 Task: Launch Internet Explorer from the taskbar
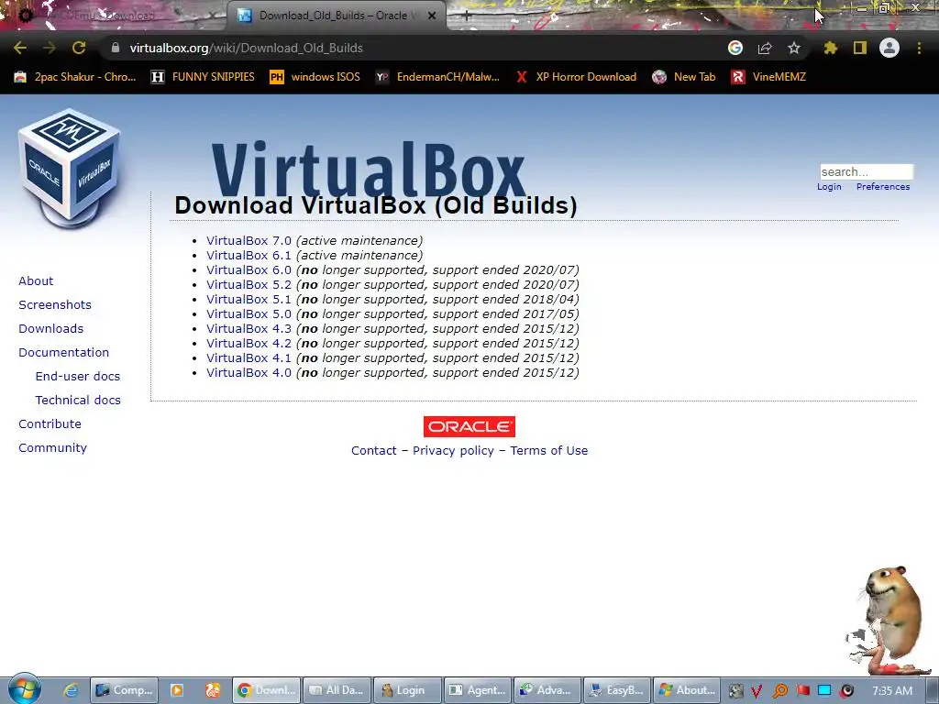[x=71, y=690]
